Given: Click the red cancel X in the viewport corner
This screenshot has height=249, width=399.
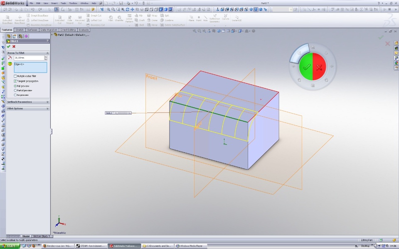Looking at the screenshot, I should click(387, 44).
